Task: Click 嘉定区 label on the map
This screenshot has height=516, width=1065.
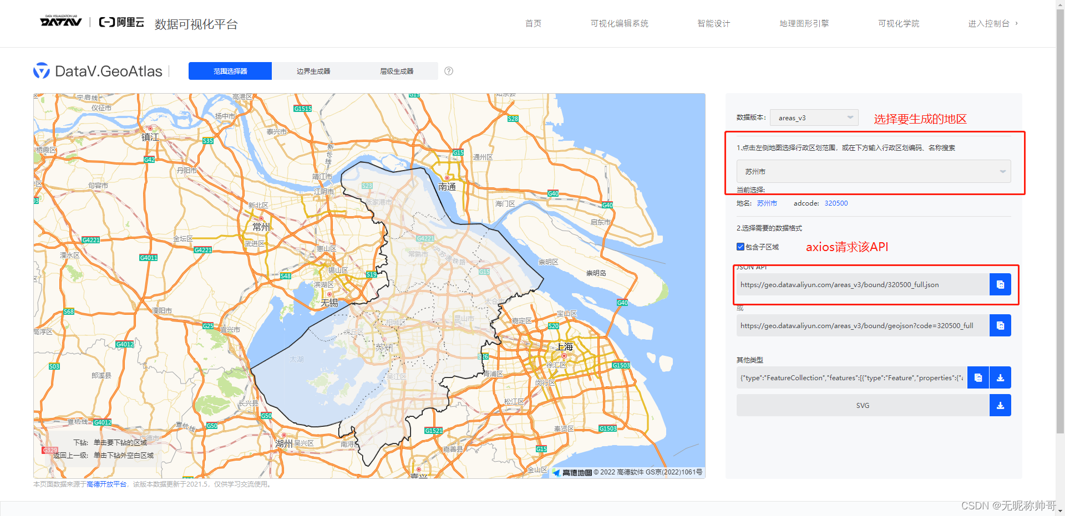Action: pyautogui.click(x=521, y=321)
